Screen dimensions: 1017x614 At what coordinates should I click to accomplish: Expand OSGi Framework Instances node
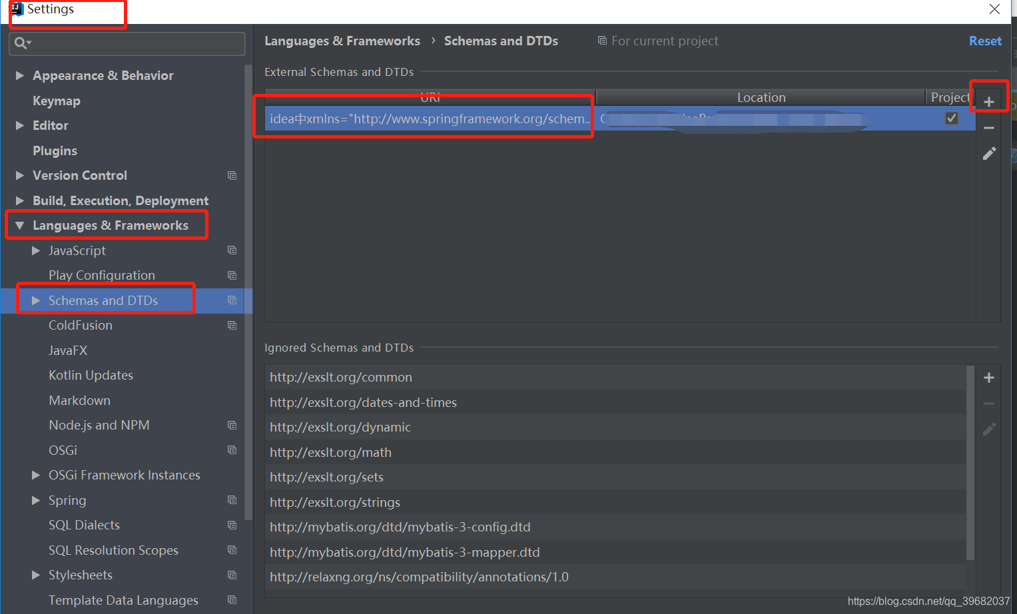pos(36,475)
